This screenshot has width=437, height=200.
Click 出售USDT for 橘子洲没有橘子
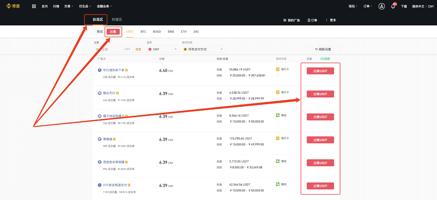tap(320, 117)
